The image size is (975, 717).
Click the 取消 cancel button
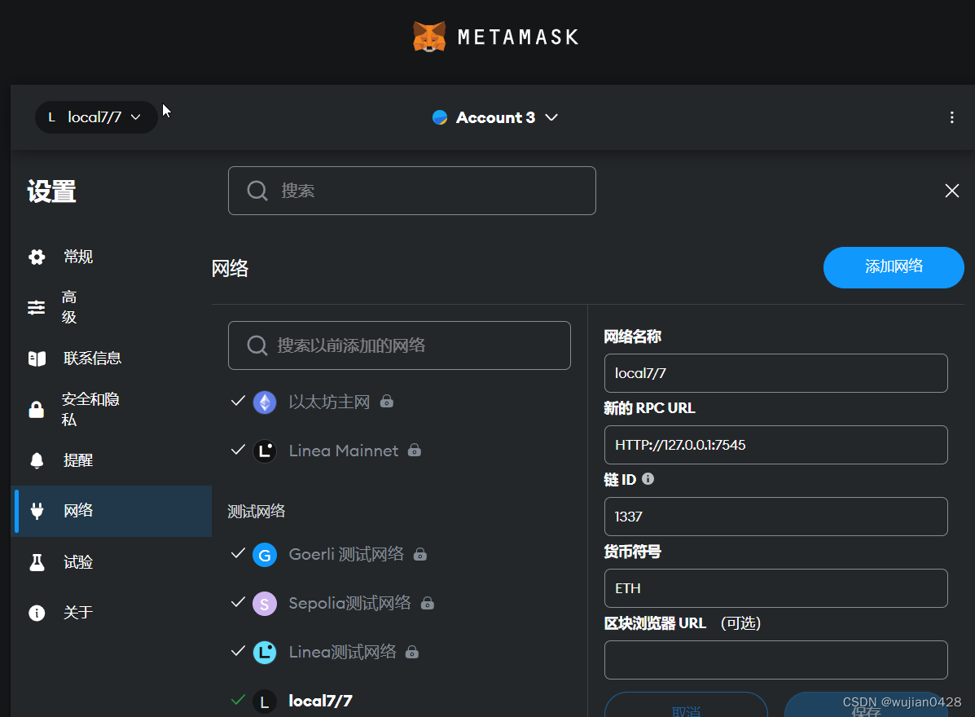686,705
